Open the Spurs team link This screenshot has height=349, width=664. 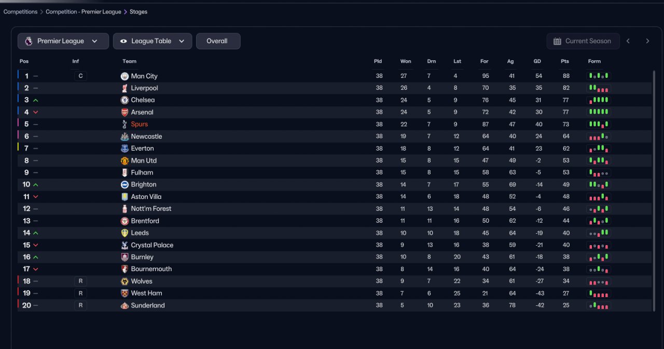[139, 124]
